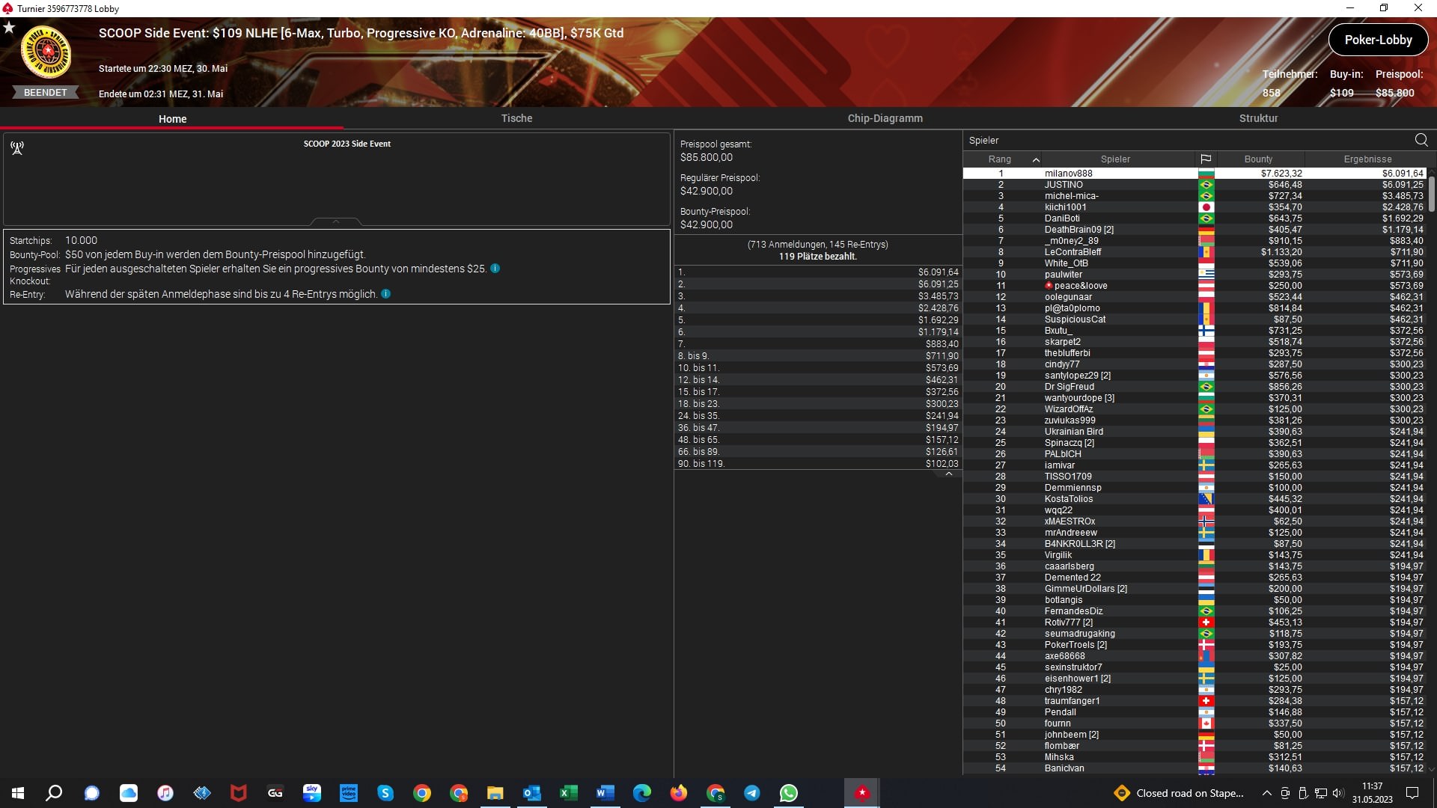Select player peace&loove row
Screen dimensions: 1437x808
tap(1195, 286)
